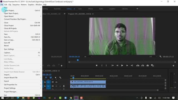Open timeline display settings wrench icon

(60, 78)
